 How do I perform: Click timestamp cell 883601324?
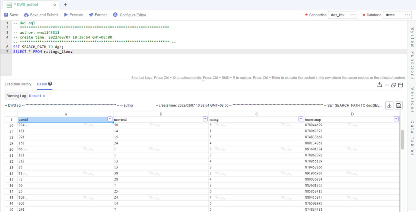pyautogui.click(x=352, y=149)
